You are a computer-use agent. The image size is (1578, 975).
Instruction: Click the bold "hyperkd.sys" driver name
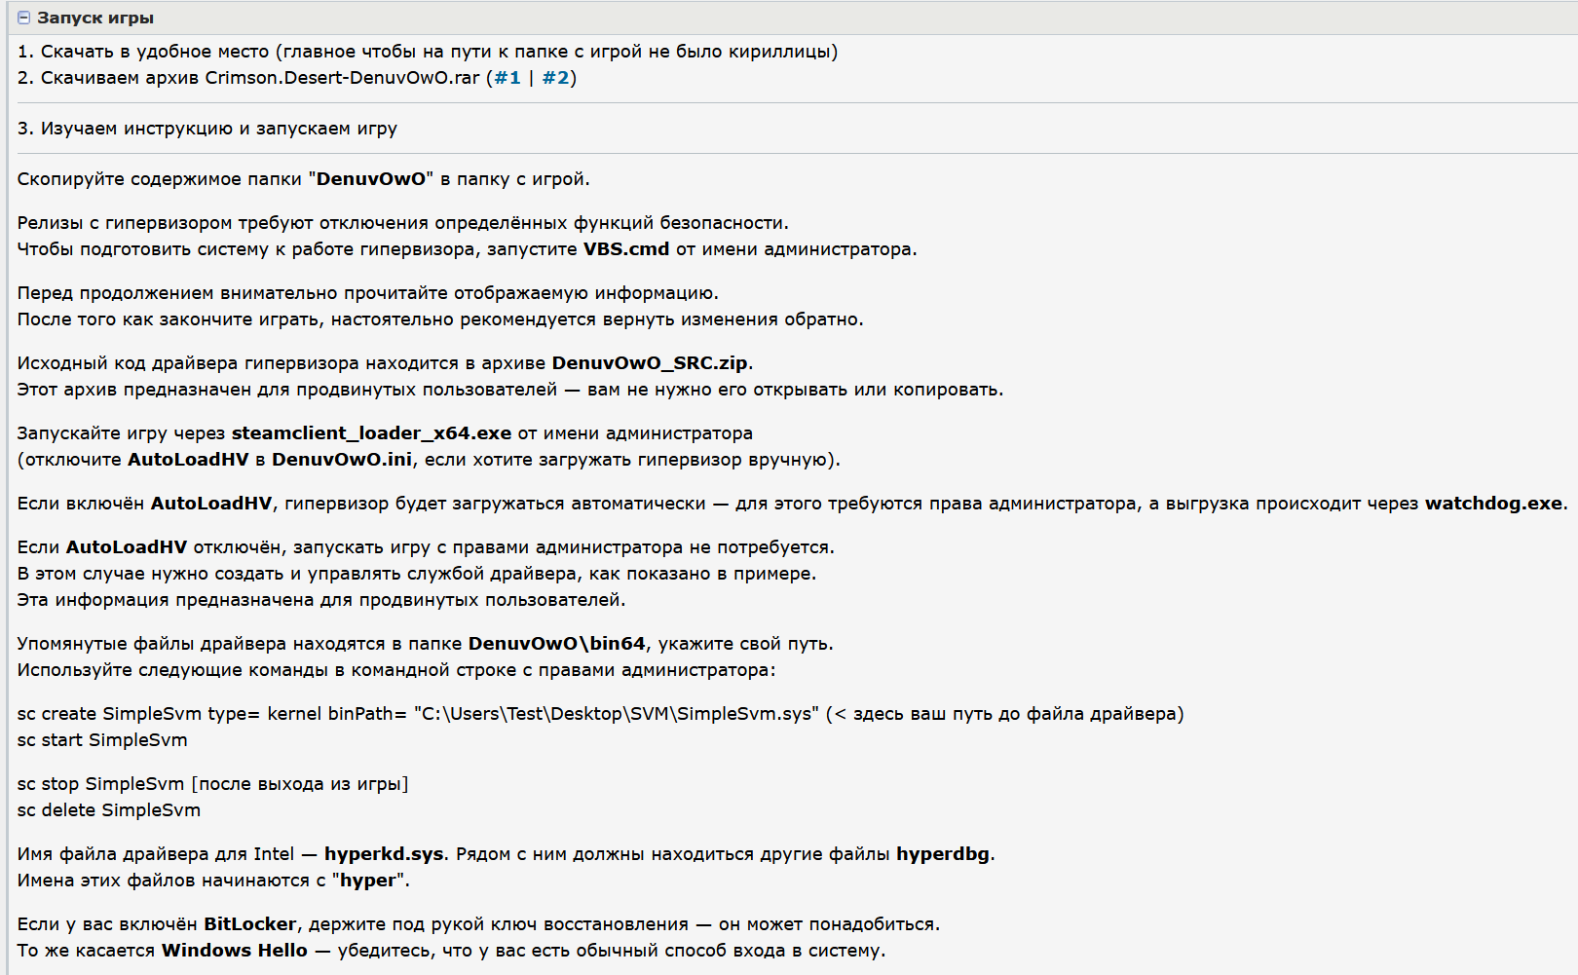click(x=384, y=854)
